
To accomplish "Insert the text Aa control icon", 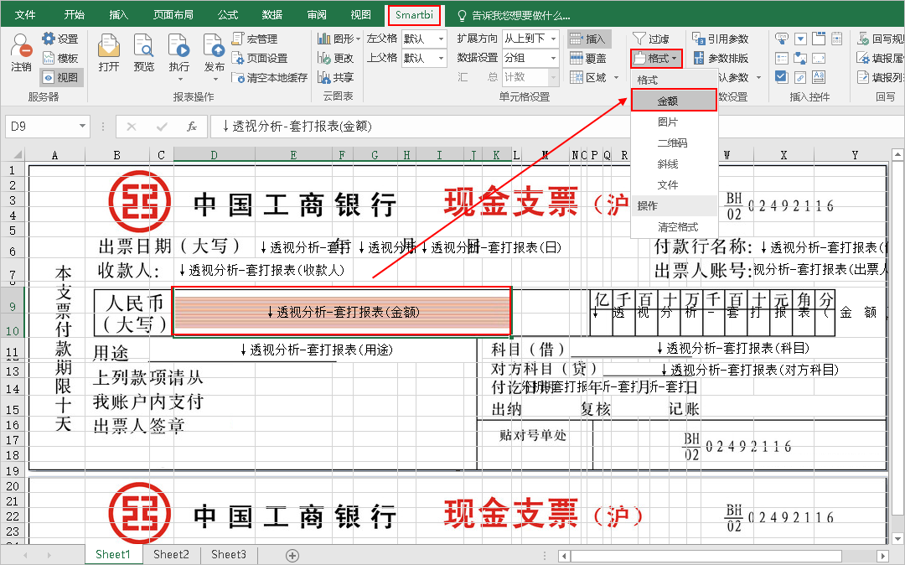I will [x=819, y=77].
